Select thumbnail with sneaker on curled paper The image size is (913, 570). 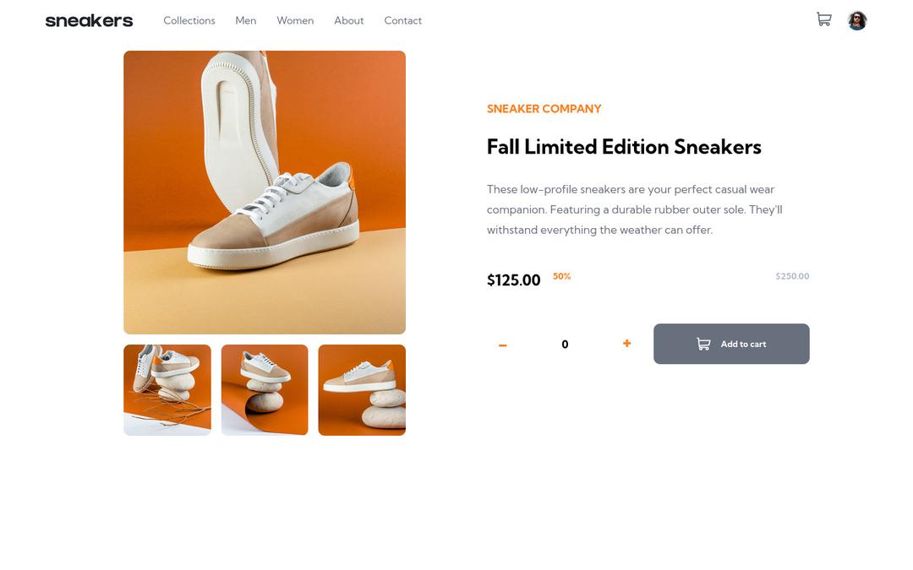tap(265, 389)
